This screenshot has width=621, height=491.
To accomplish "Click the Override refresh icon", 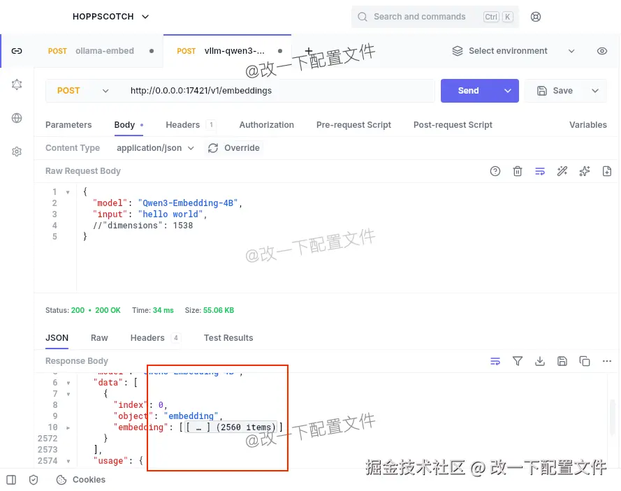I will point(213,148).
